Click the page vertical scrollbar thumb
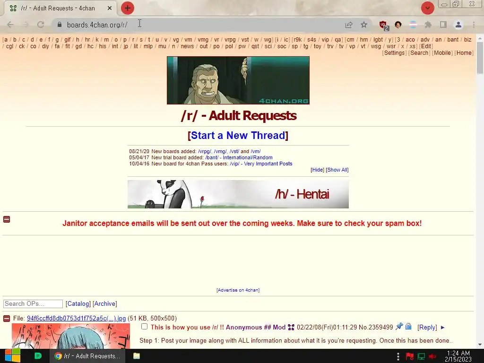 coord(480,58)
